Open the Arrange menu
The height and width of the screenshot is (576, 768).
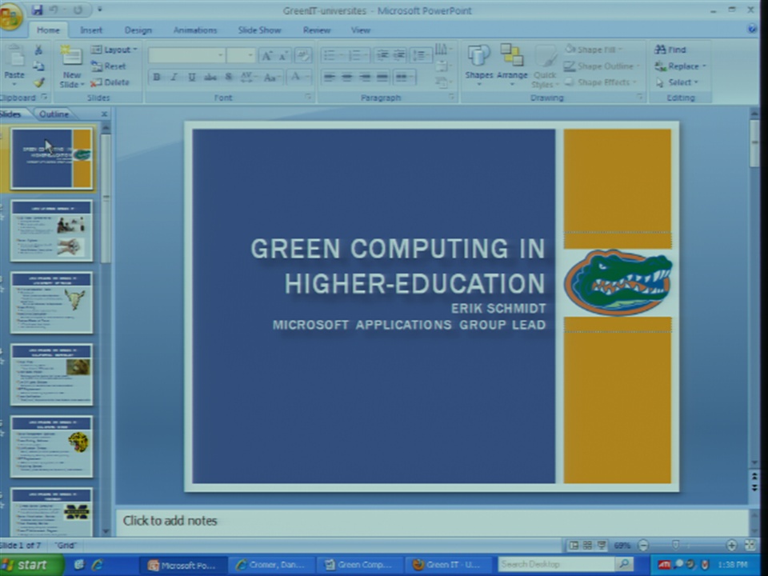pyautogui.click(x=512, y=66)
